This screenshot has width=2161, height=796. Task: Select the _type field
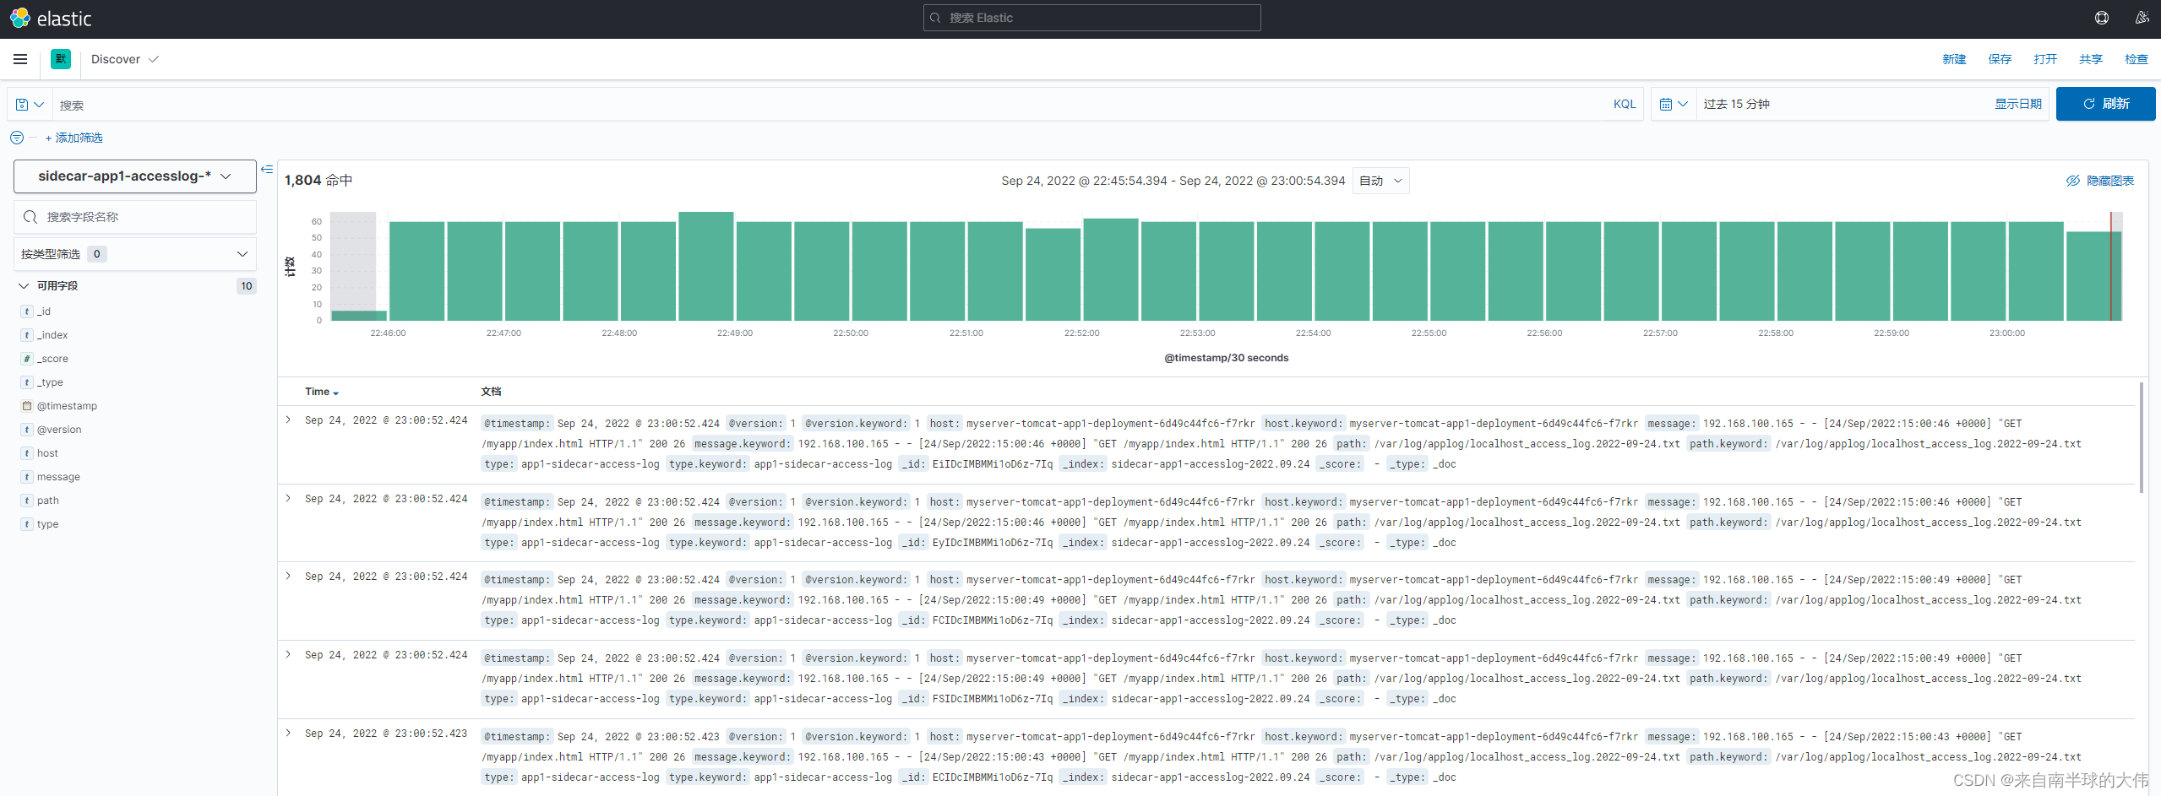[x=50, y=382]
